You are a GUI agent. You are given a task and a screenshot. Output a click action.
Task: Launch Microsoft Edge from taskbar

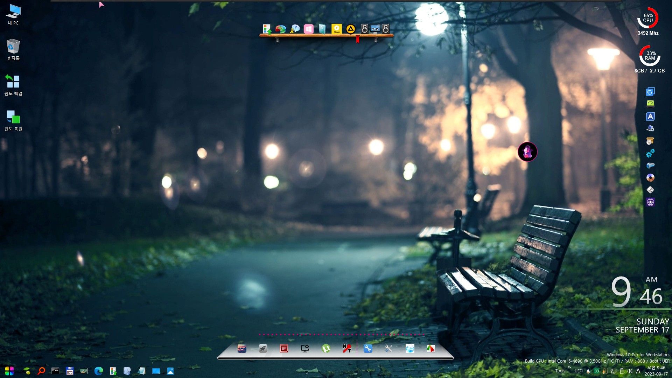[x=99, y=371]
